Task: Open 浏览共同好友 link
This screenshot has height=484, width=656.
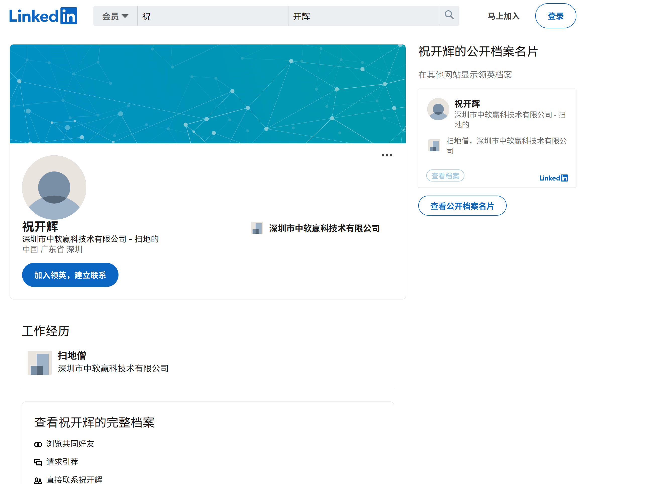Action: click(70, 444)
